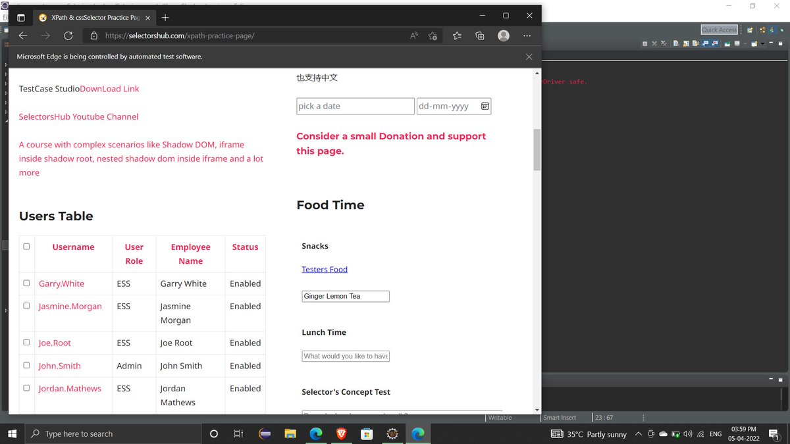Click Eclipse Remove Launch icon
The width and height of the screenshot is (790, 444).
coord(654,43)
